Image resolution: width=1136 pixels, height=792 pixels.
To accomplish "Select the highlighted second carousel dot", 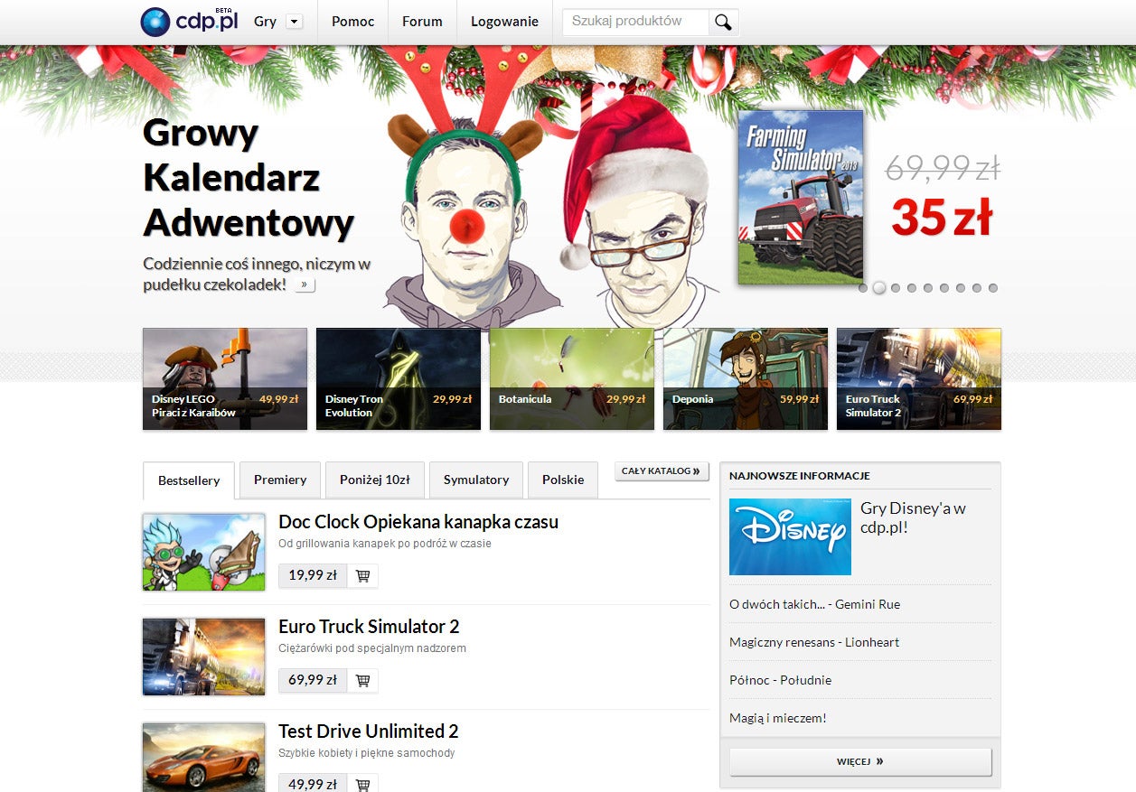I will [x=878, y=288].
